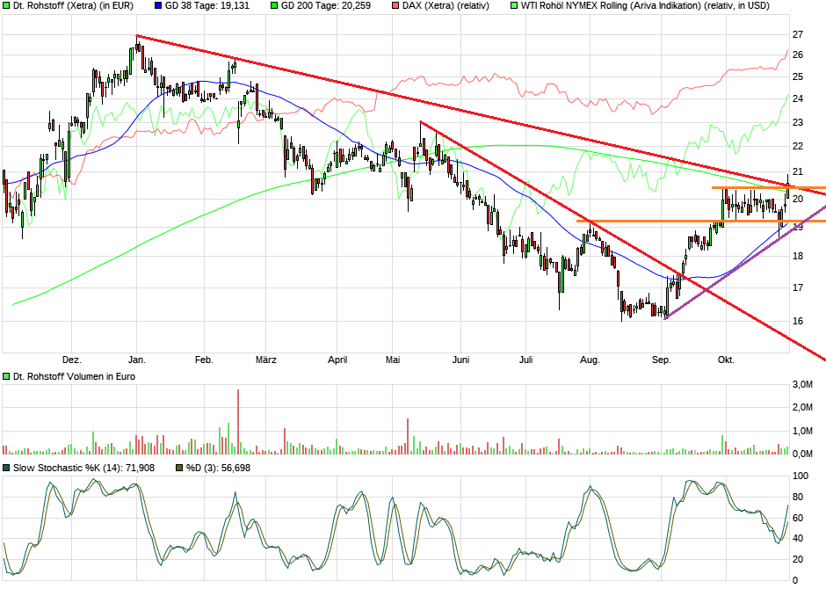The height and width of the screenshot is (589, 826).
Task: Click the stochastic axis value 60
Action: 798,518
